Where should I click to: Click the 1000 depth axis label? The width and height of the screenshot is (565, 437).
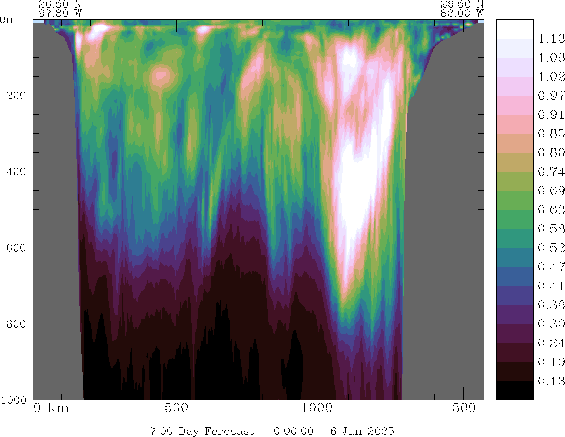14,400
